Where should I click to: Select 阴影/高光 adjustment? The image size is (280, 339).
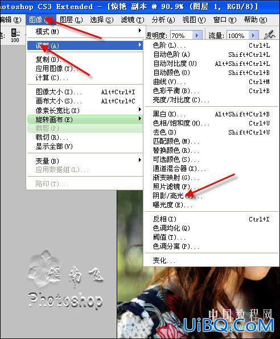point(212,196)
